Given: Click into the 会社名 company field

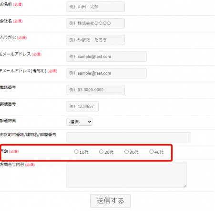Looking at the screenshot, I should [95, 23].
